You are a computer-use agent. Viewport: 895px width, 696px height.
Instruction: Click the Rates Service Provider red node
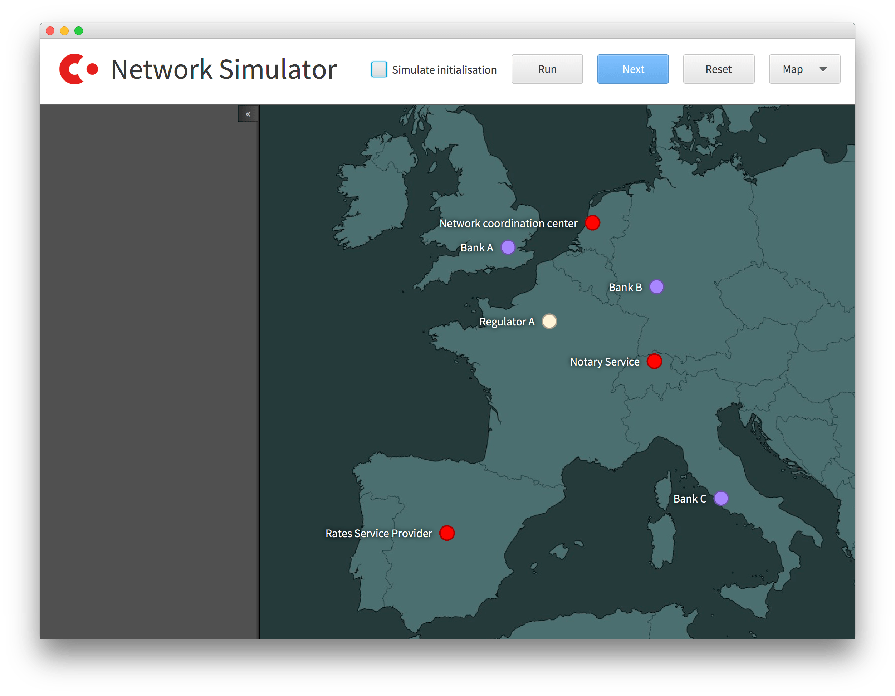coord(448,533)
